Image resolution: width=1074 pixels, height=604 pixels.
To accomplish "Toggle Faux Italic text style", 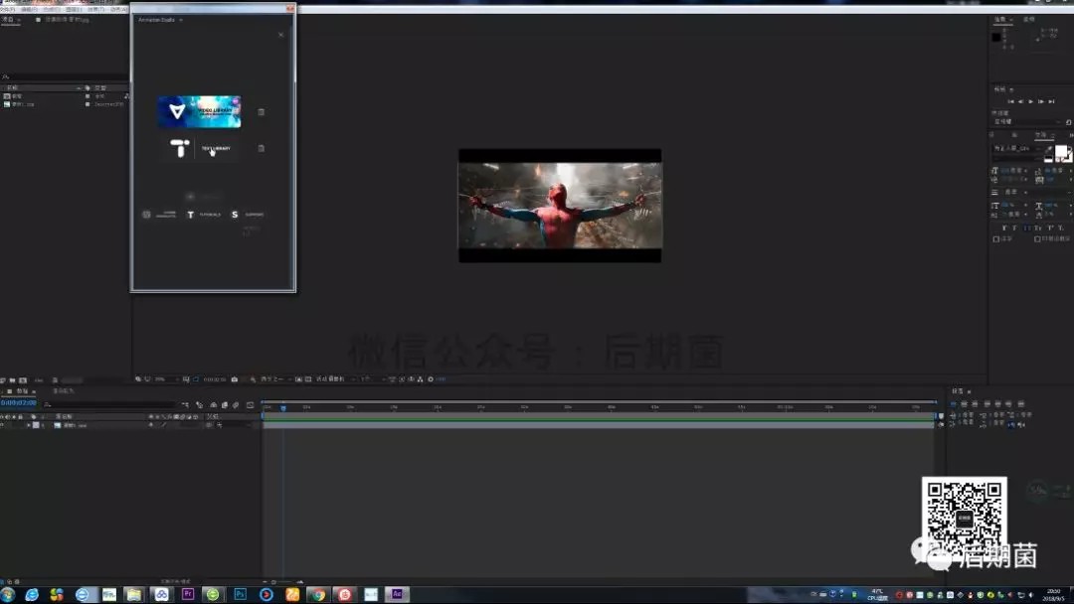I will point(1015,227).
